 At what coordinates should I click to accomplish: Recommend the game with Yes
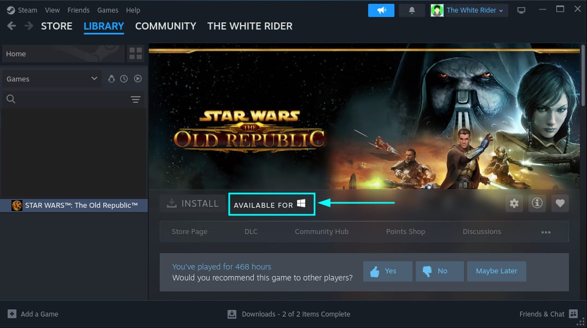(387, 271)
